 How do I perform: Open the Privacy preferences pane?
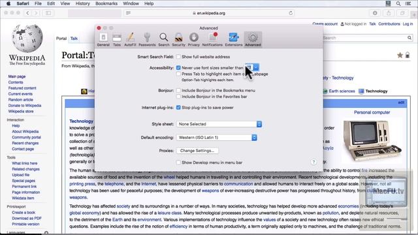[194, 39]
